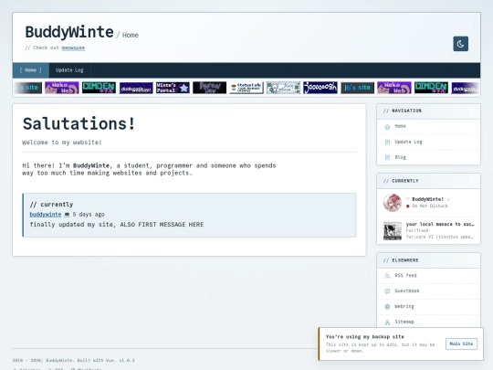Click 'finally updated my site' status message
This screenshot has width=493, height=370.
tap(117, 225)
